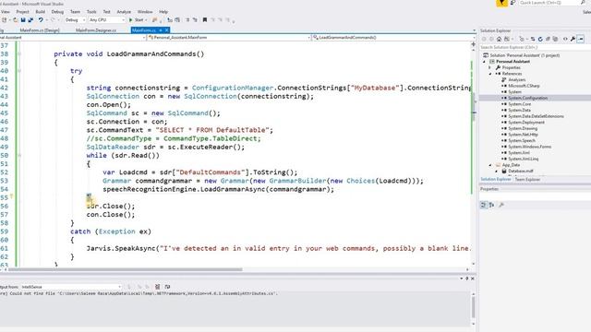Collapse the LoadGrammarAndCommands method outline
Viewport: 591px width, 332px height.
pos(19,53)
